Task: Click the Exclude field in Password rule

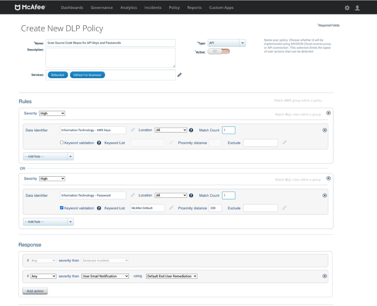Action: (261, 208)
